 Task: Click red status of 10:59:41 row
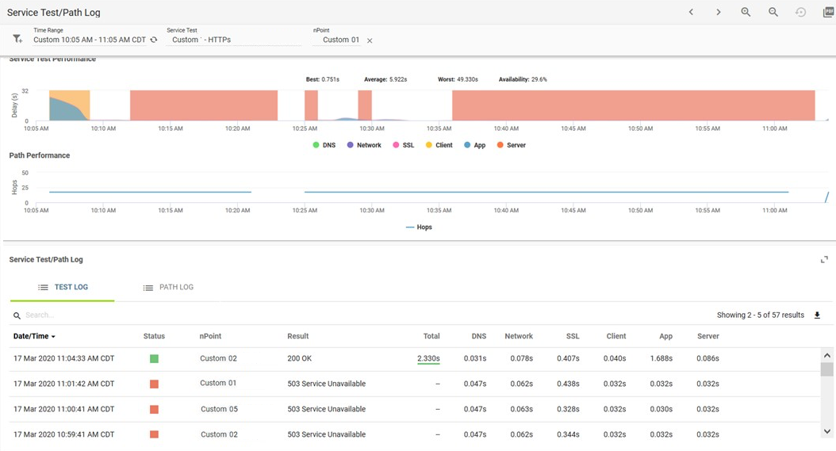(x=154, y=434)
